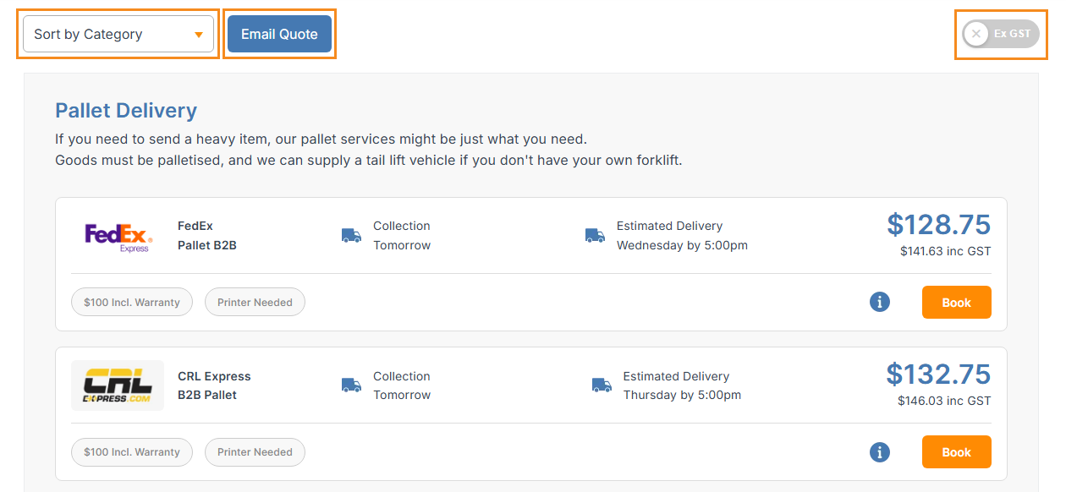Click FedEx collection truck icon
Image resolution: width=1066 pixels, height=492 pixels.
(351, 235)
